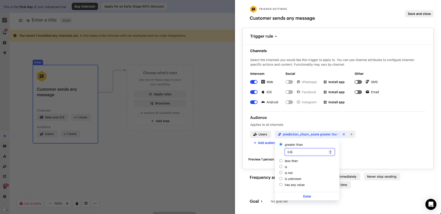Enable the Email channel toggle

(x=358, y=92)
